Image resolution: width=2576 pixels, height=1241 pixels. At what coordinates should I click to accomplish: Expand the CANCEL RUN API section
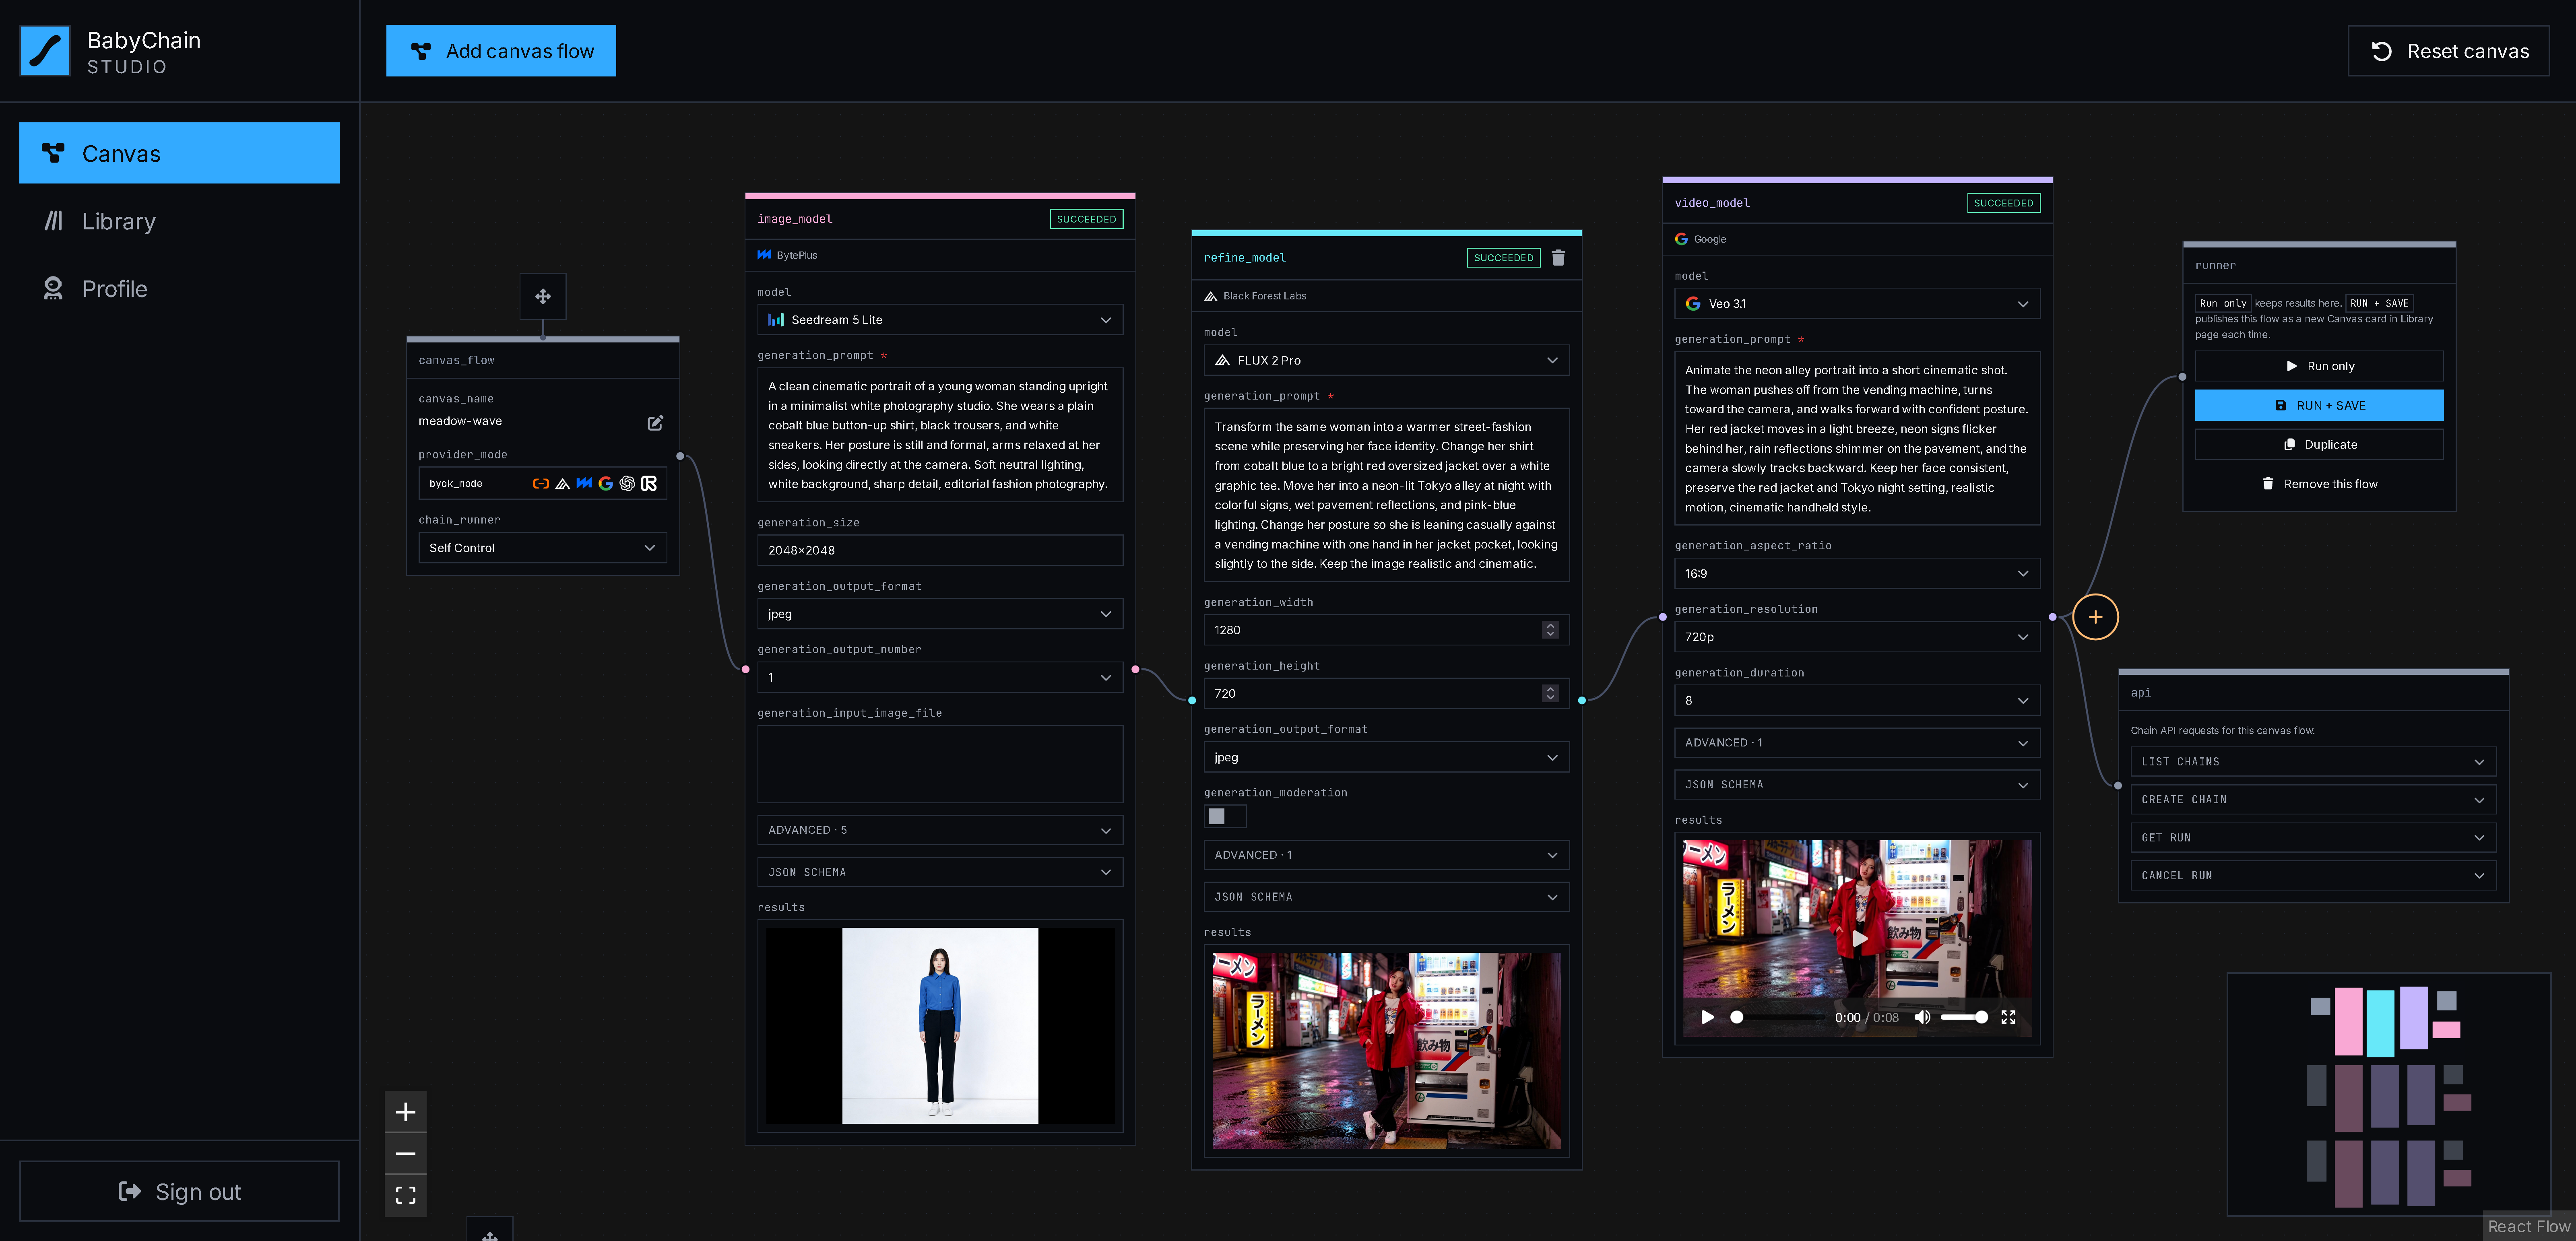pos(2313,876)
